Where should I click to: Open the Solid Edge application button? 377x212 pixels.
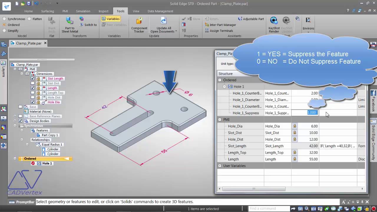click(x=6, y=6)
